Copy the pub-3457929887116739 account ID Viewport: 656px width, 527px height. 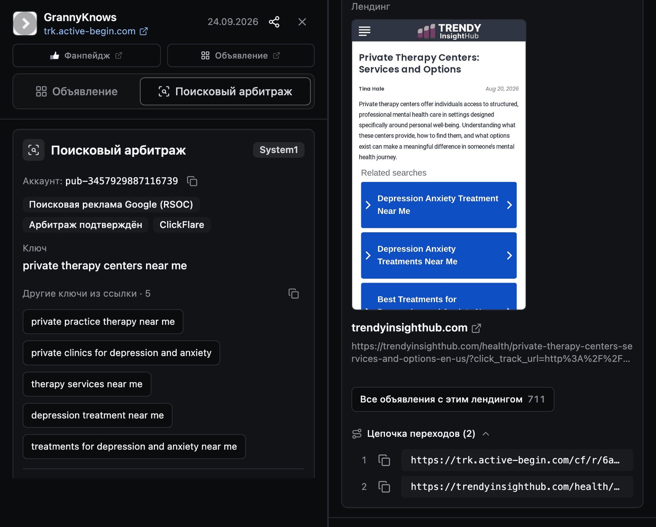[192, 181]
